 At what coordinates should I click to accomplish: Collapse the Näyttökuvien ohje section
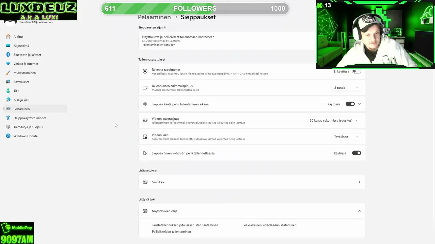(x=359, y=211)
